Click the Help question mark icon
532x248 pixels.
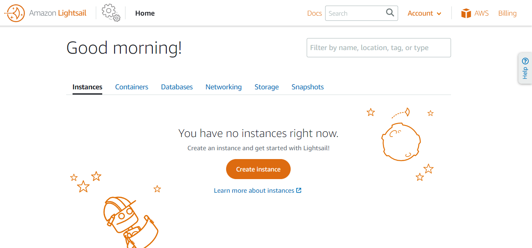(525, 61)
